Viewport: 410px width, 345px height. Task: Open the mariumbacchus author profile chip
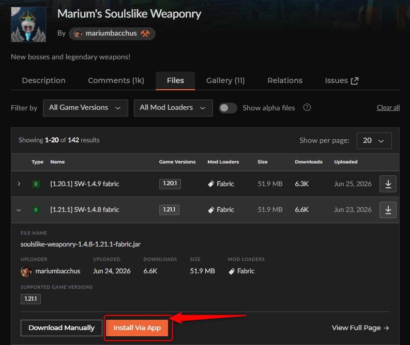[x=112, y=34]
